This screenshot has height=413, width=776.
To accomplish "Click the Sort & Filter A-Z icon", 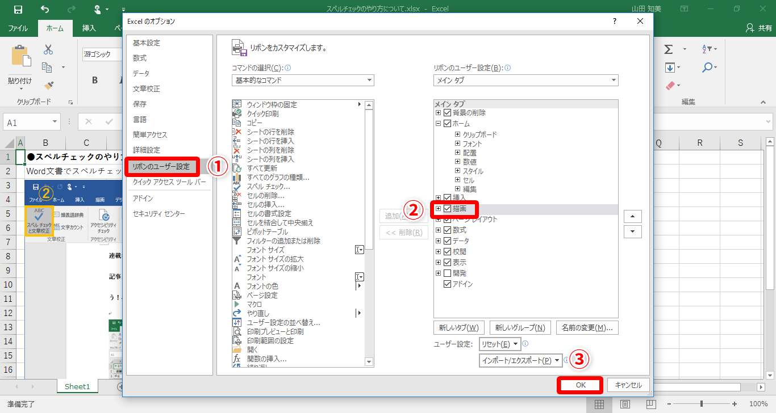I will [x=707, y=49].
